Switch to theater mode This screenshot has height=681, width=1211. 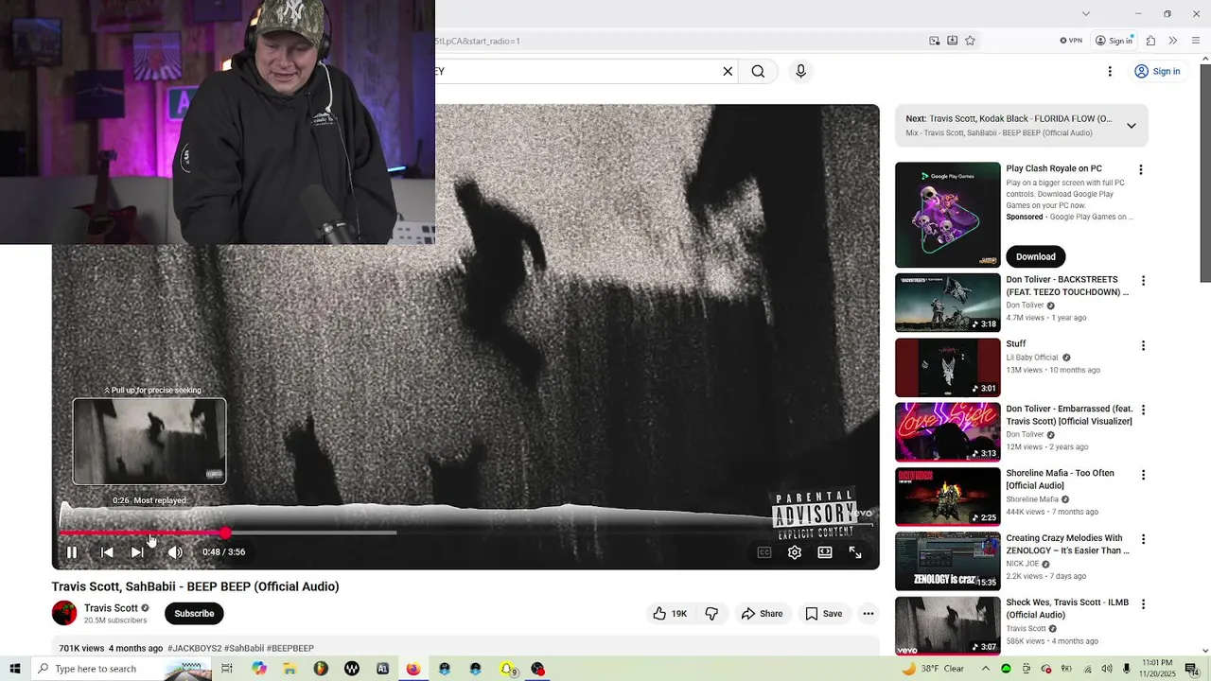click(825, 552)
